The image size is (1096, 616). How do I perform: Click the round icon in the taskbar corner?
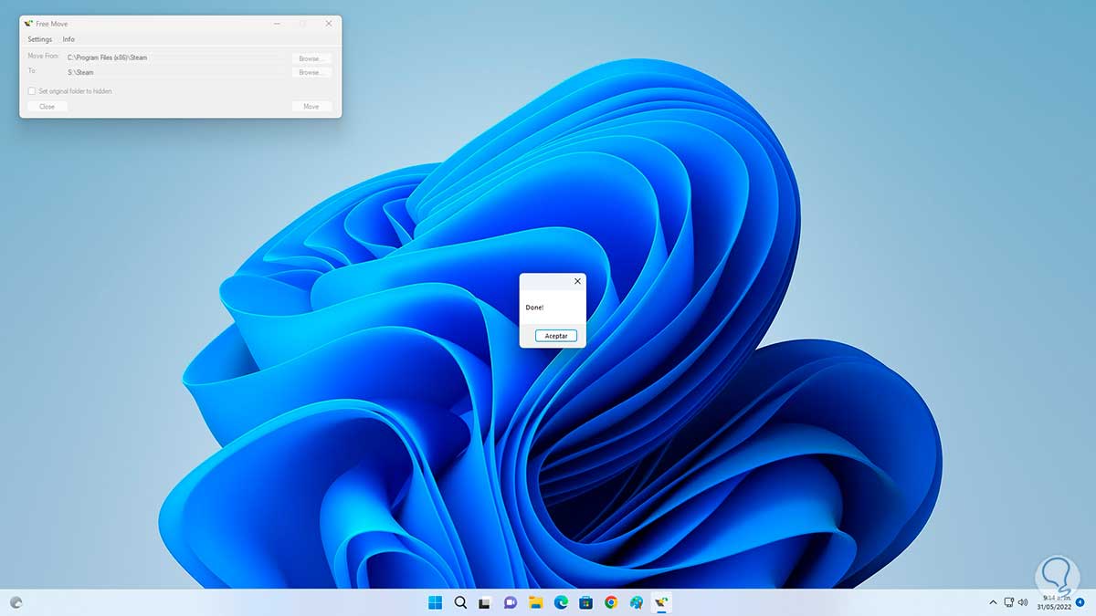(16, 602)
